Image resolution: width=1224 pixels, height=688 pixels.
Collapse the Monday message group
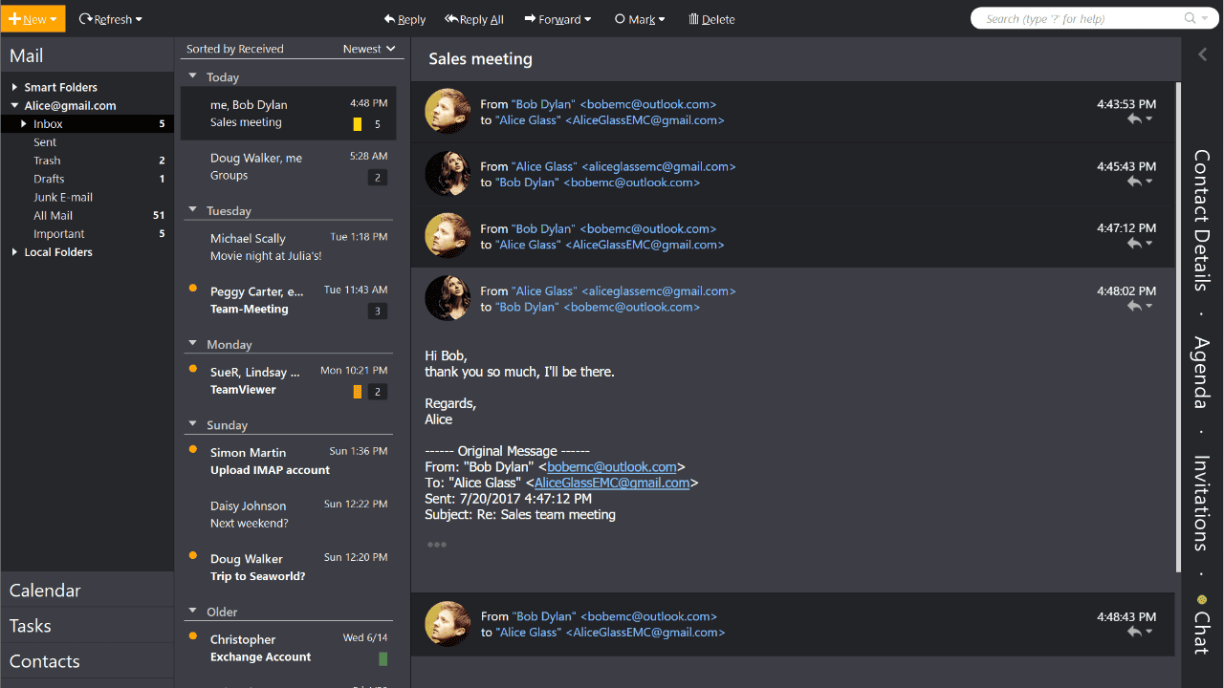[x=192, y=344]
